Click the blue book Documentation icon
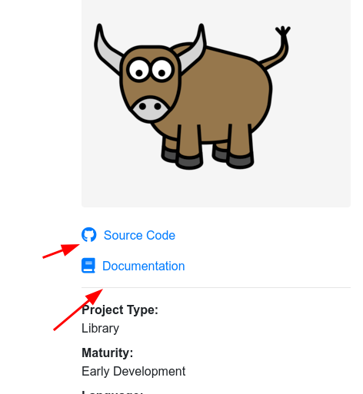363x394 pixels. pyautogui.click(x=88, y=266)
